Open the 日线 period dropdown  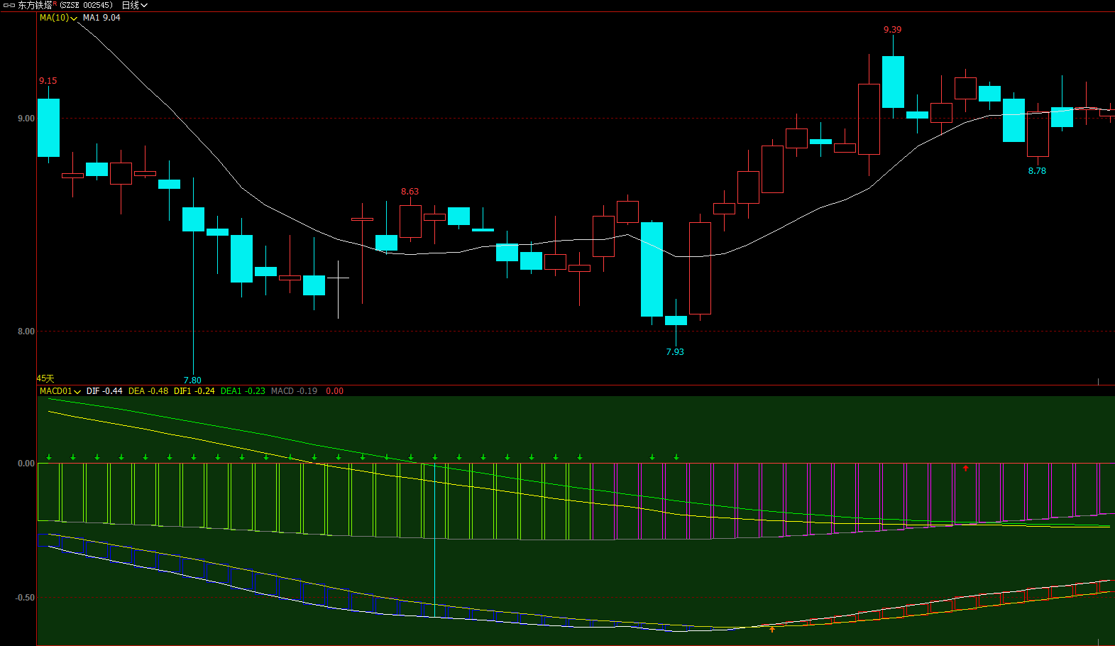tap(134, 5)
